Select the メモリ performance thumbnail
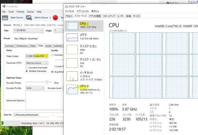Viewport: 198px width, 135px height. pyautogui.click(x=72, y=37)
